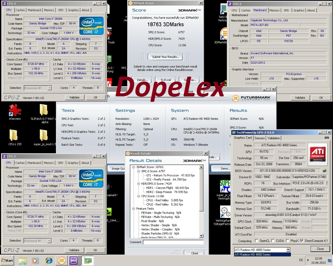333x266 pixels.
Task: Click the Demo button in 3DMark06
Action: click(225, 169)
